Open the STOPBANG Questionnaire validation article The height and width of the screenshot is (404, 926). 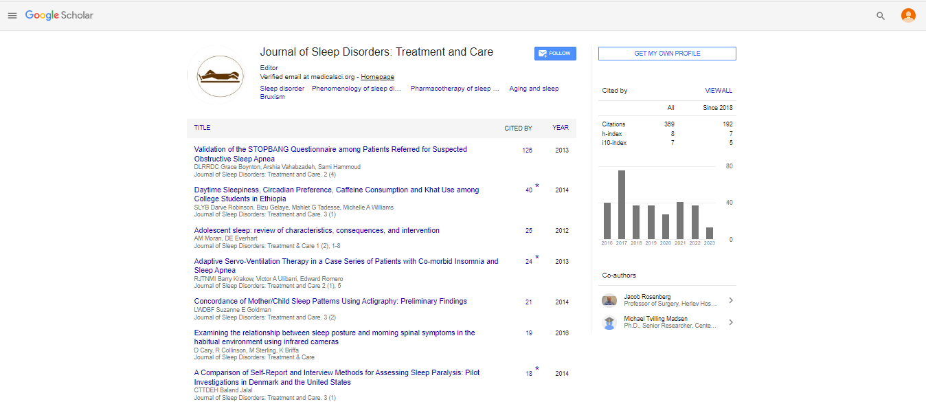(330, 154)
